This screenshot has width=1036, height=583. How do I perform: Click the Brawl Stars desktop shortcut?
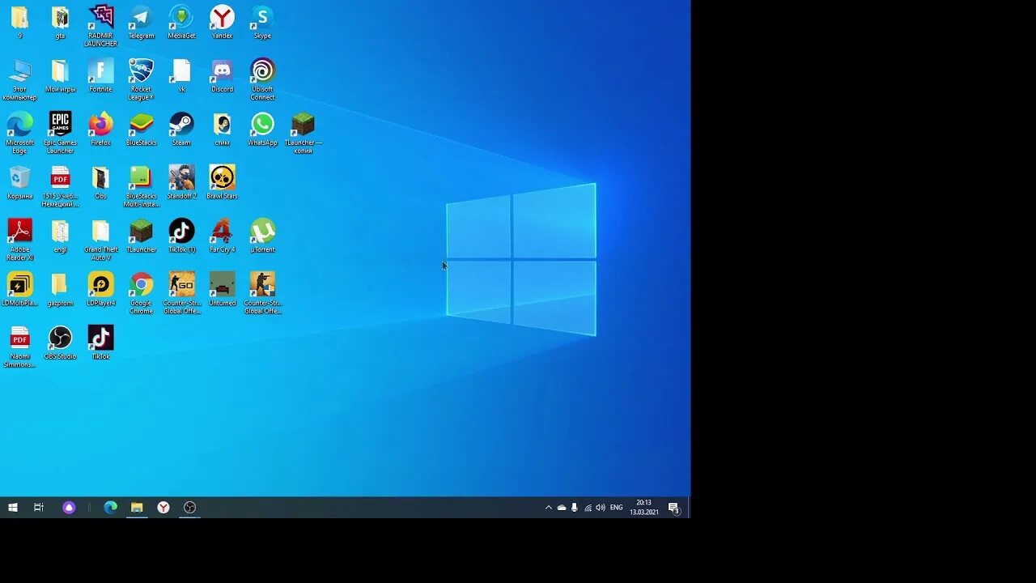coord(222,182)
